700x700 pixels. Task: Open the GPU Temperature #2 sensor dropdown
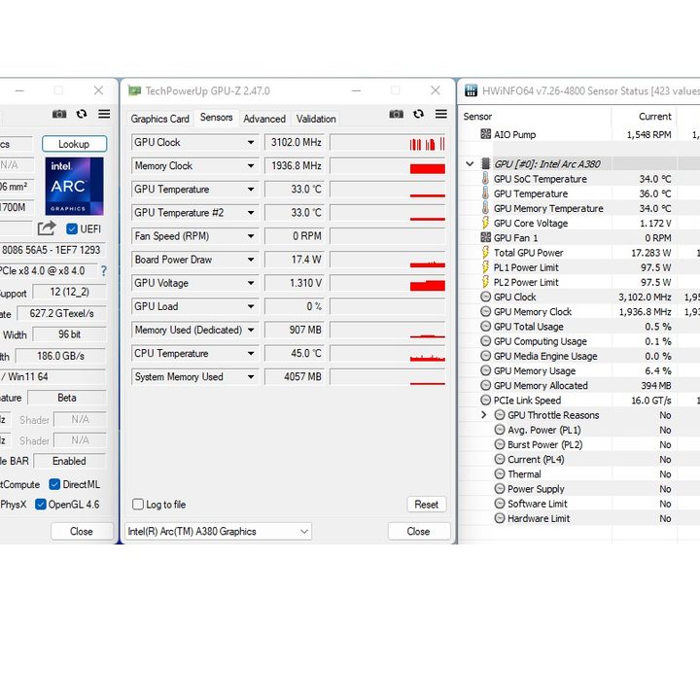[x=251, y=213]
